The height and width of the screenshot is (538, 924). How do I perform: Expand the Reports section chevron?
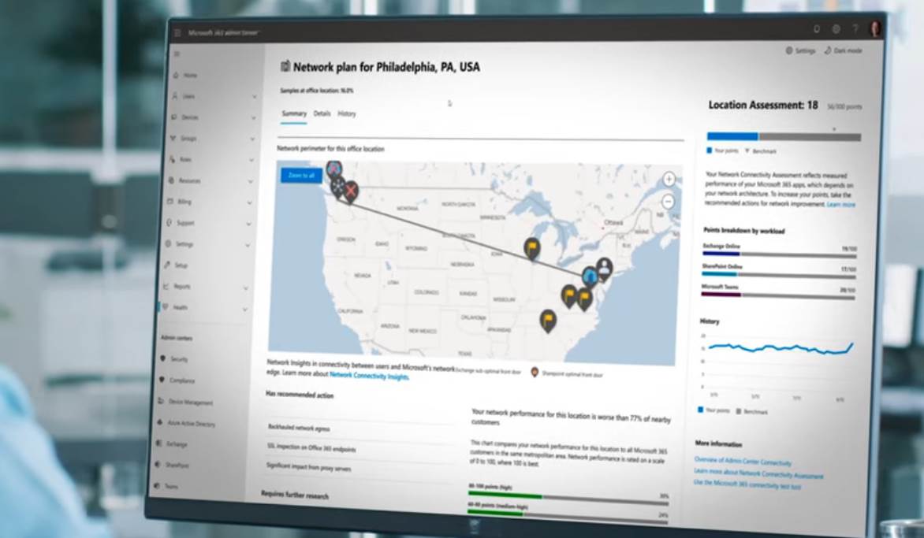(x=248, y=288)
